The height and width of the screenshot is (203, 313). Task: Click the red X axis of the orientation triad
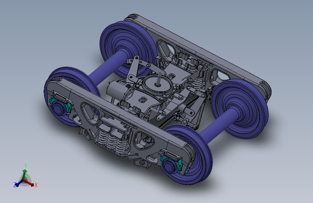[29, 183]
